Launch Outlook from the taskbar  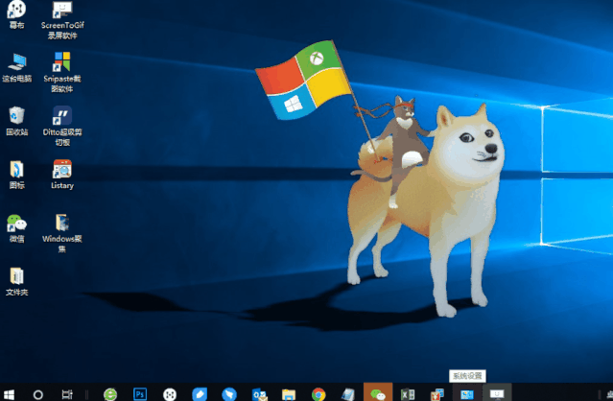[259, 394]
